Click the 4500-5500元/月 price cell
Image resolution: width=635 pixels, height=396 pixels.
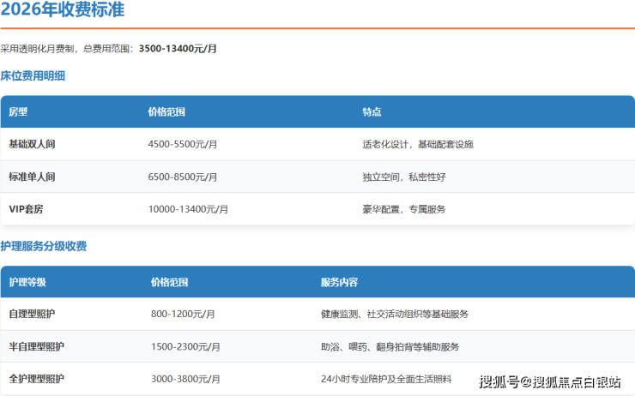(183, 144)
